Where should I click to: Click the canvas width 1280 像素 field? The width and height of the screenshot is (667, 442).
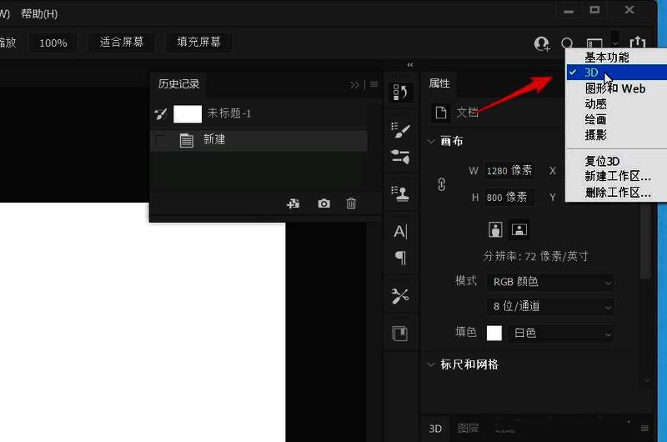coord(509,171)
